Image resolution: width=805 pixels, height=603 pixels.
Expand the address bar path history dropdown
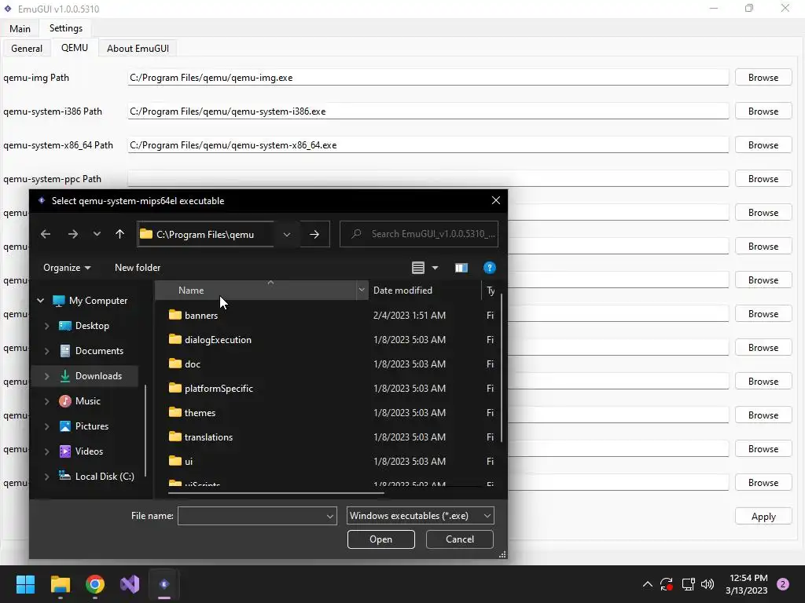[286, 234]
